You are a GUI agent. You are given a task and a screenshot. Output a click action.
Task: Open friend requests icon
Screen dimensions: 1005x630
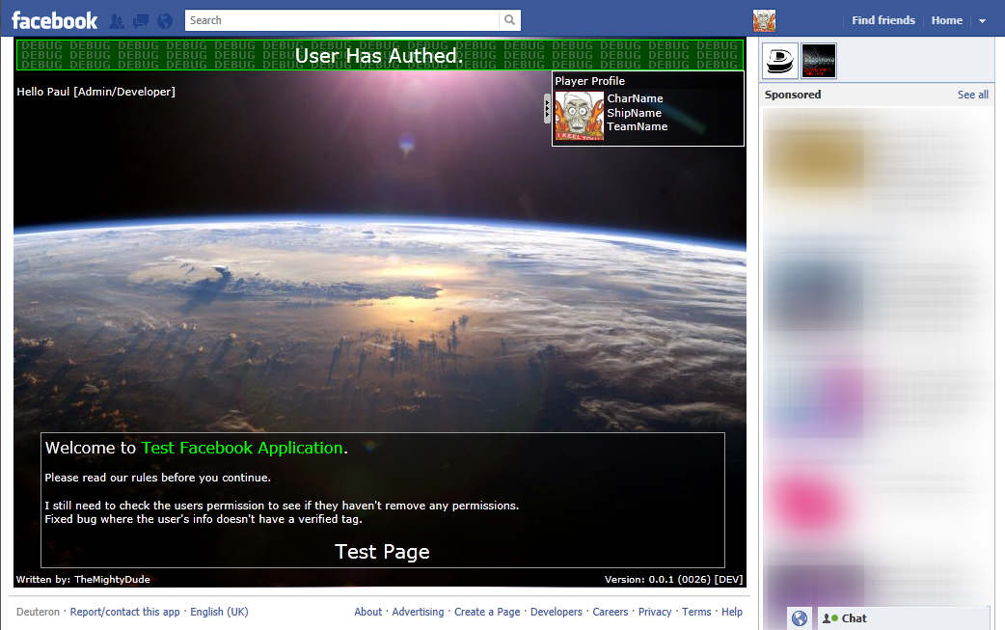117,21
